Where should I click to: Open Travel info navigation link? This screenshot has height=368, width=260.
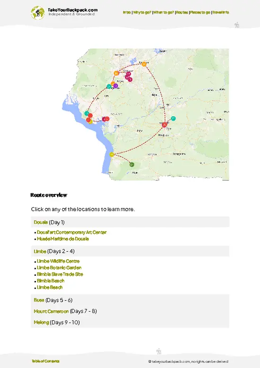click(x=221, y=12)
